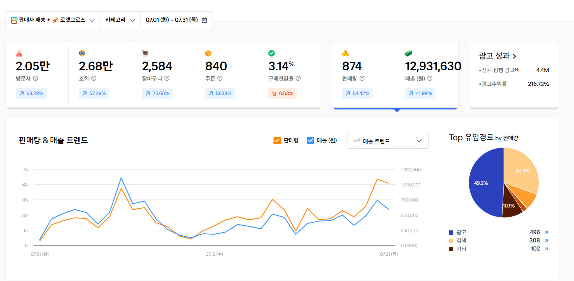Uncheck the blue 매출 (원) checkbox

tap(310, 141)
